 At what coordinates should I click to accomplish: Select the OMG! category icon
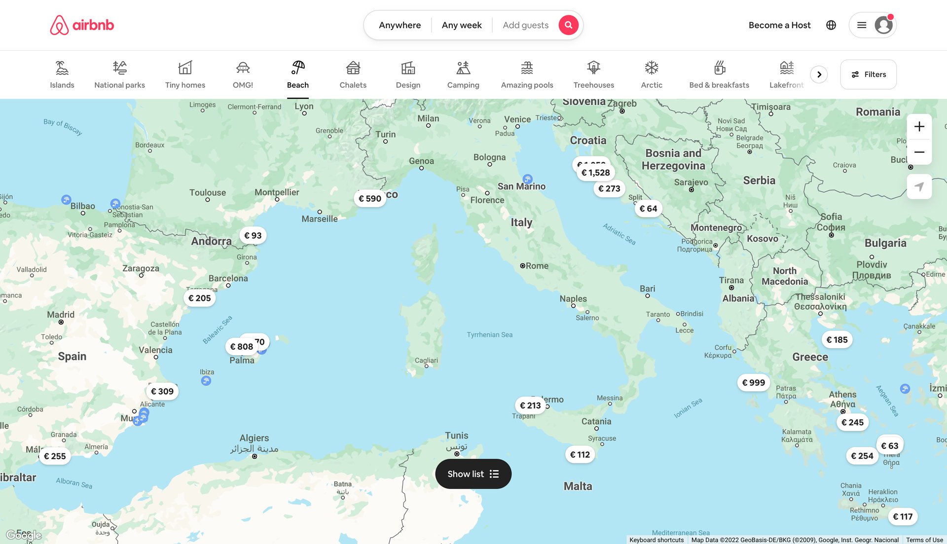(243, 74)
